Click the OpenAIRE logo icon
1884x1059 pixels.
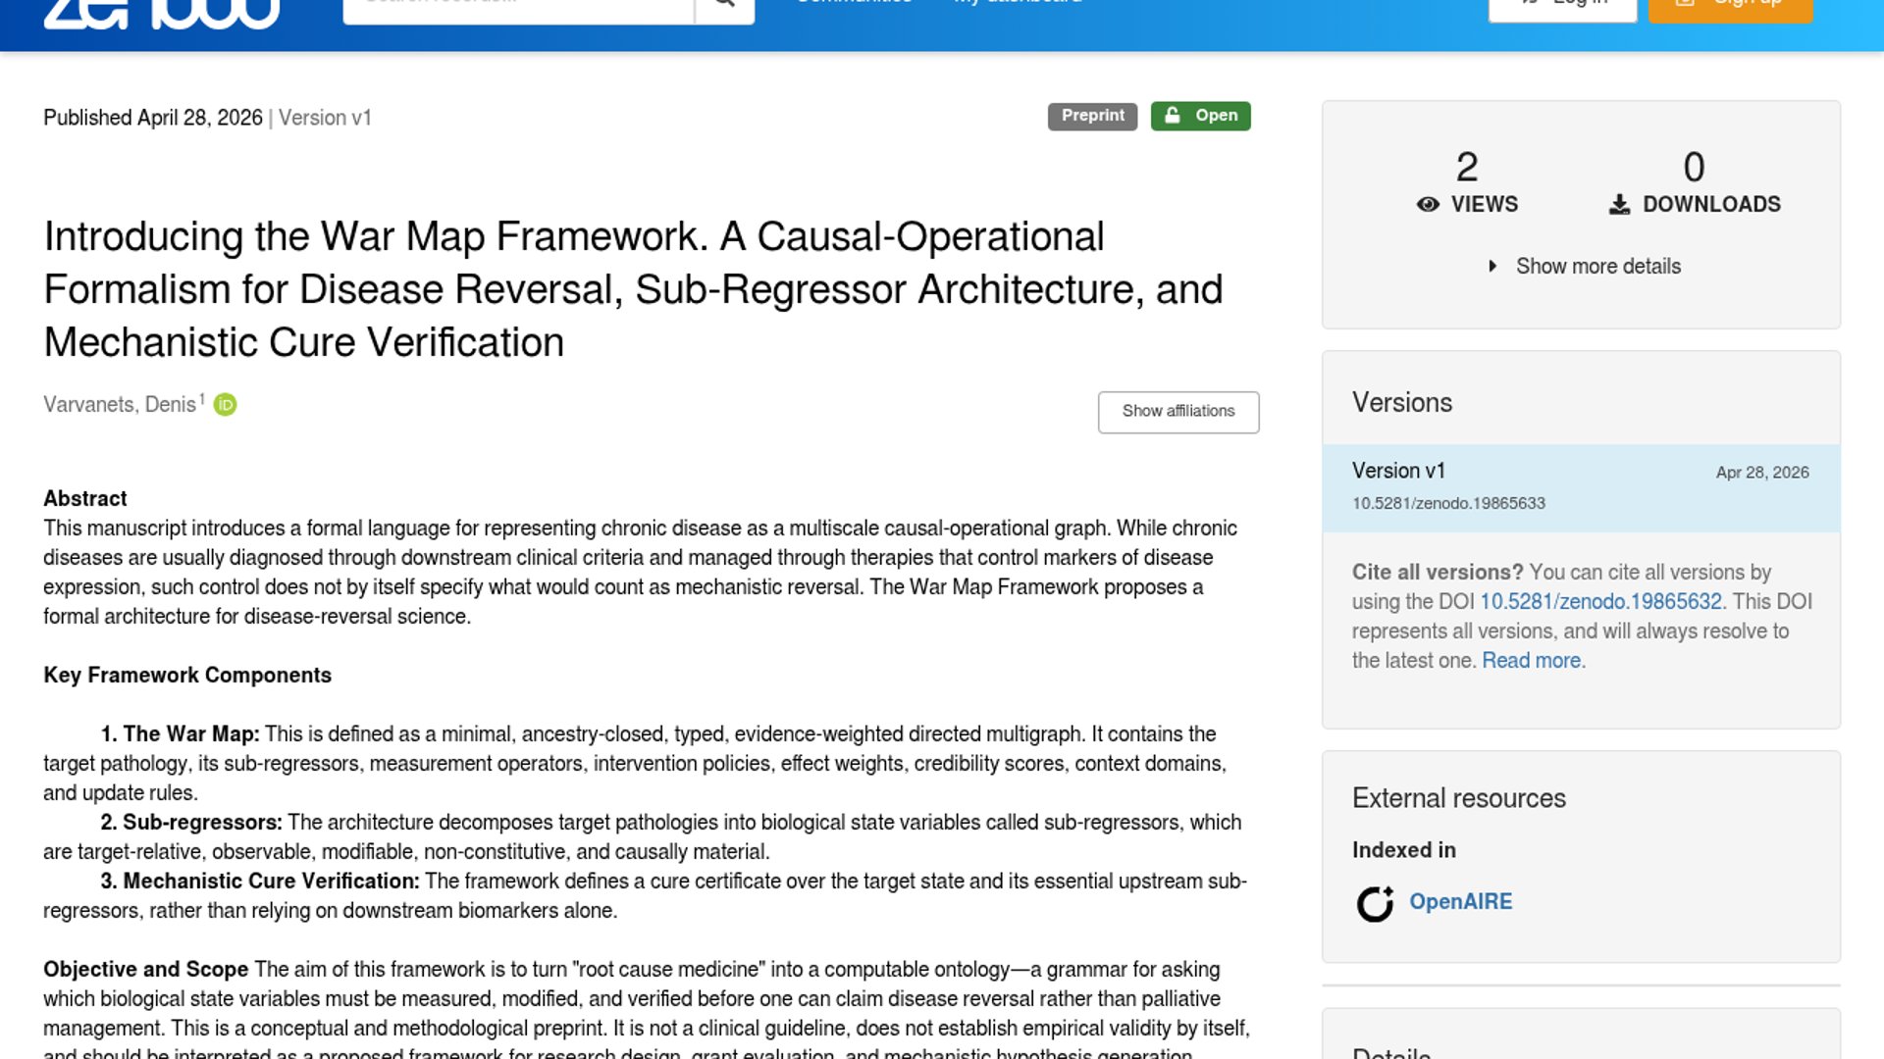point(1375,903)
